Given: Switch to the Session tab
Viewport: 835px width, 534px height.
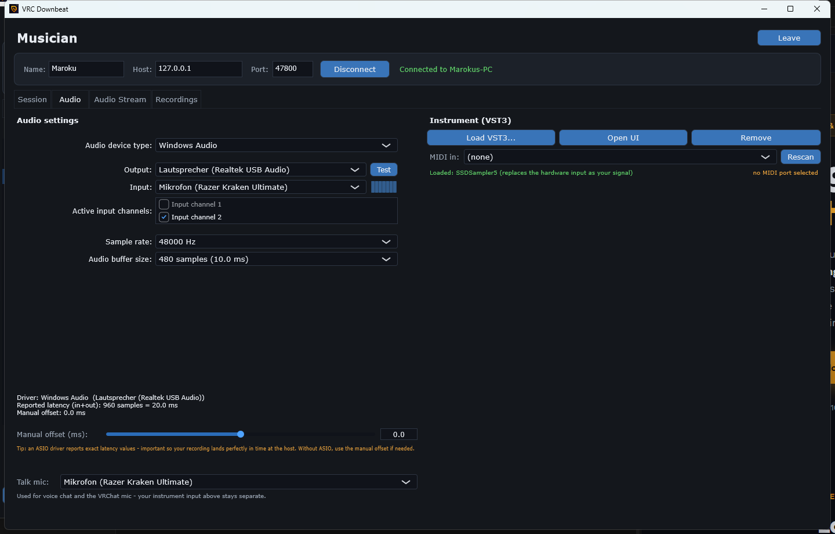Looking at the screenshot, I should [x=32, y=99].
